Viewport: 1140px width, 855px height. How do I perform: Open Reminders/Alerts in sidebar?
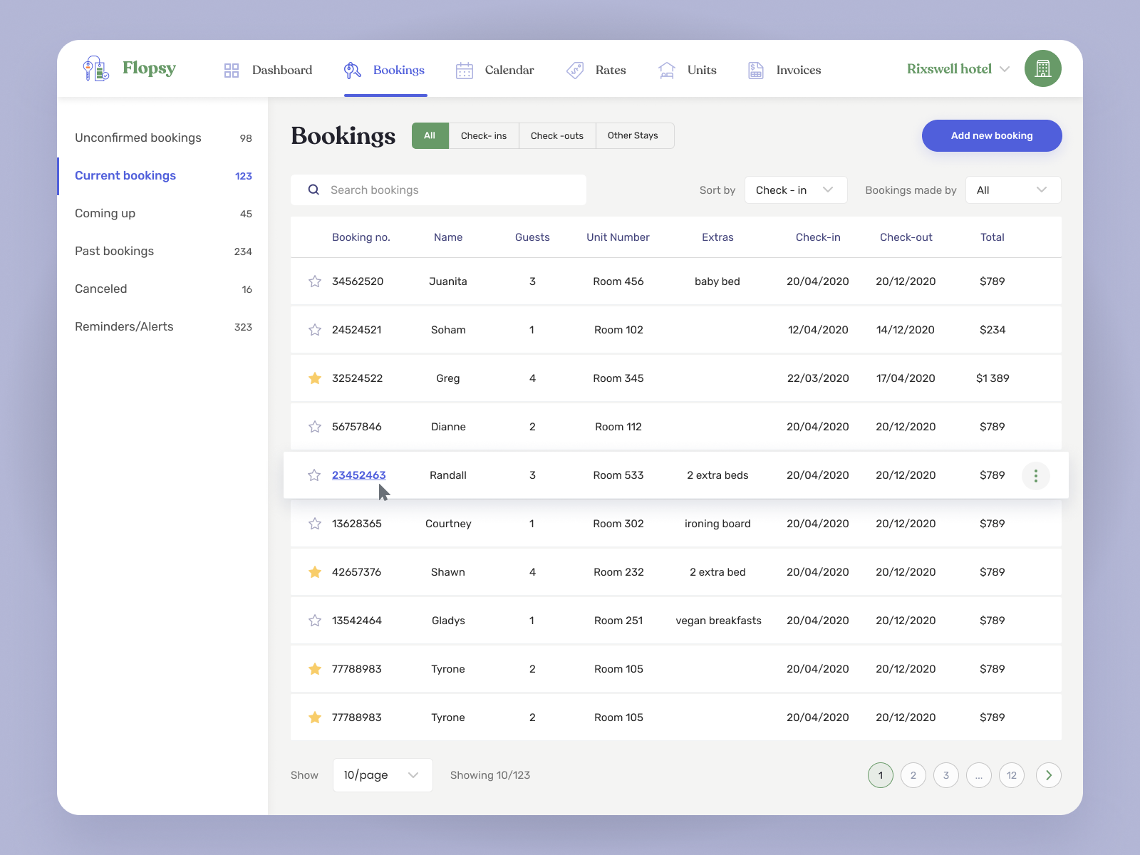[x=163, y=326]
